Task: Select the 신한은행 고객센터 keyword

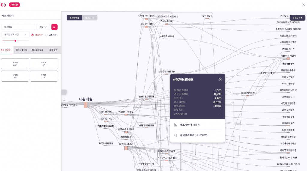Action: pyautogui.click(x=288, y=36)
